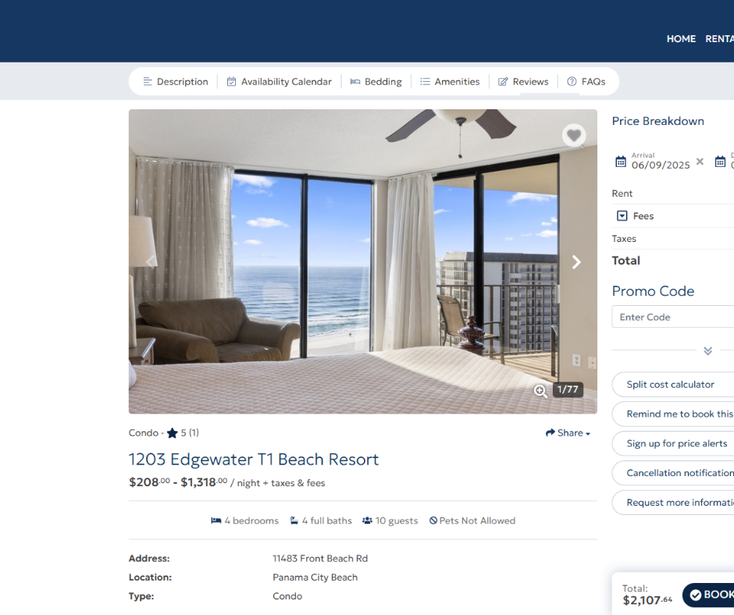Clear the arrival date with X icon

700,162
